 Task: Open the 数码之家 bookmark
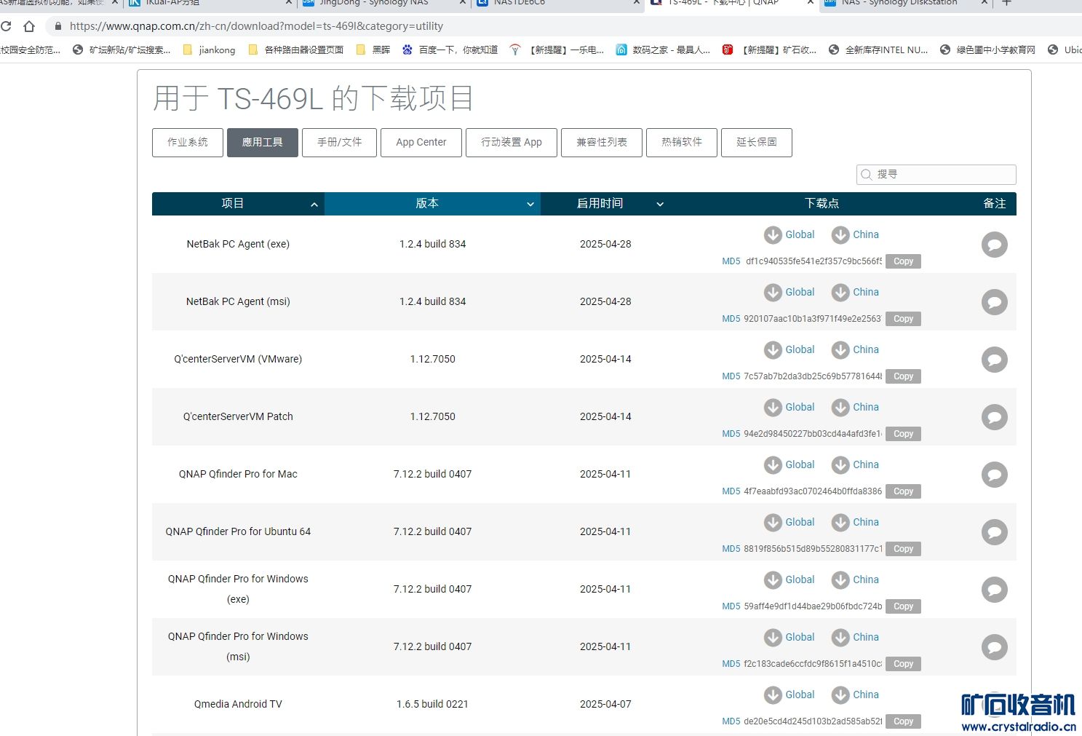(663, 50)
